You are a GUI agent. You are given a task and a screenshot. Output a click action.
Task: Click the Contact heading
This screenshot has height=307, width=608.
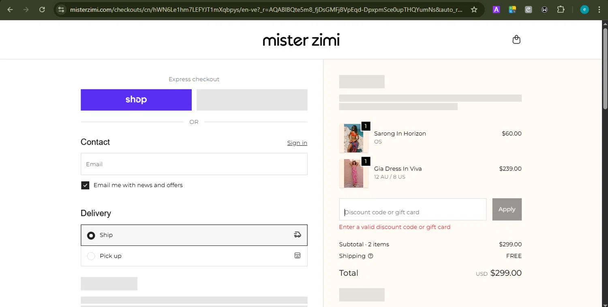pyautogui.click(x=95, y=142)
